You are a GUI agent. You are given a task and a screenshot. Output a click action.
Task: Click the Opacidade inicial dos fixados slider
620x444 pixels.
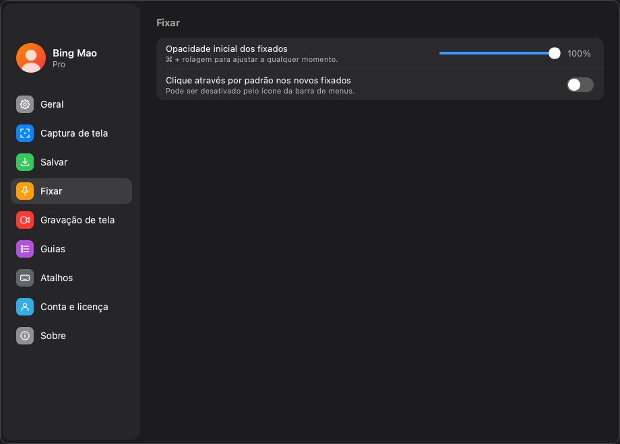(x=500, y=53)
